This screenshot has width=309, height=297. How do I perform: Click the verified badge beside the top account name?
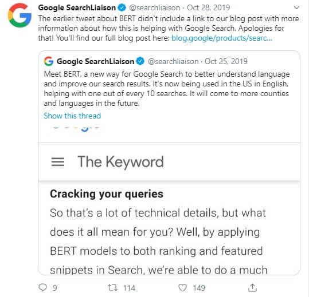pyautogui.click(x=122, y=7)
